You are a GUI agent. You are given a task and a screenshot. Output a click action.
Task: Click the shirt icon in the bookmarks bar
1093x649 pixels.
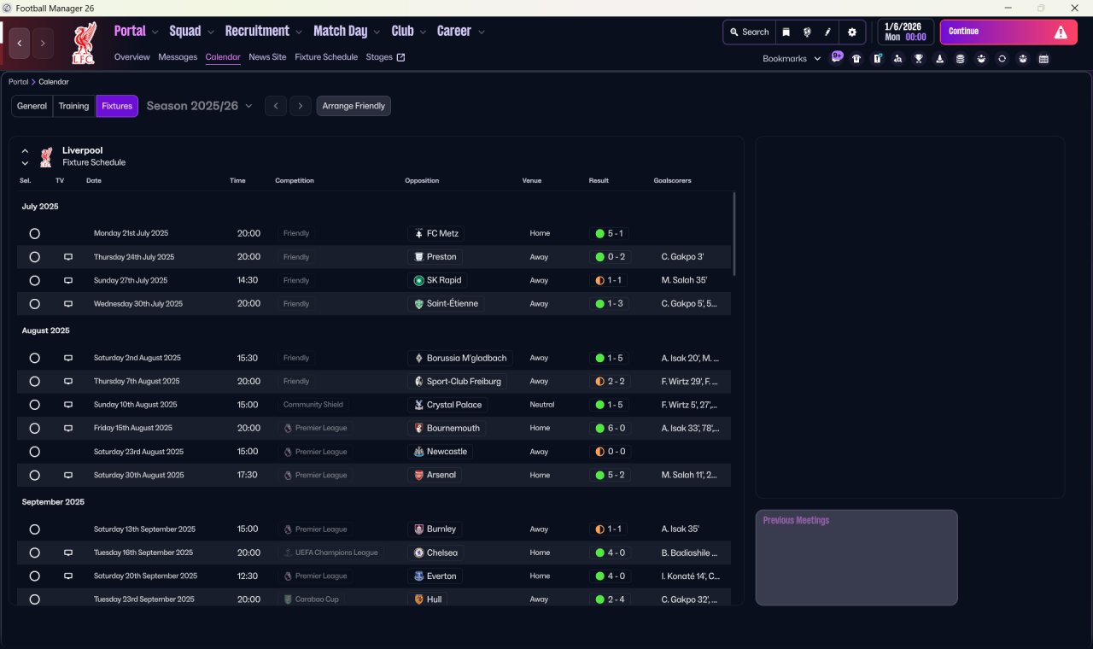tap(856, 59)
